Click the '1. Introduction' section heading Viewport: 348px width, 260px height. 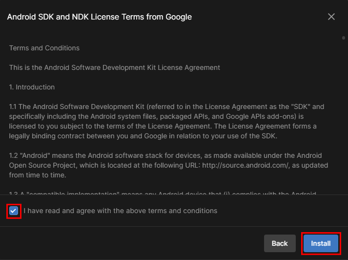point(32,87)
